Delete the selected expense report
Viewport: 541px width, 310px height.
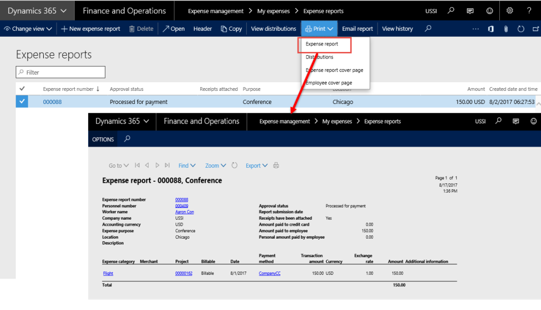click(141, 29)
